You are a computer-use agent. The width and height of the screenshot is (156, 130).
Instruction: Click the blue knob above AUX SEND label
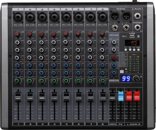[x=114, y=73]
